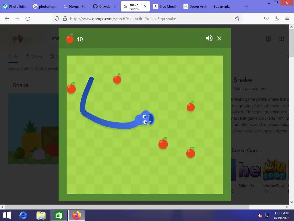
Task: Close the Snake game overlay
Action: pyautogui.click(x=219, y=39)
